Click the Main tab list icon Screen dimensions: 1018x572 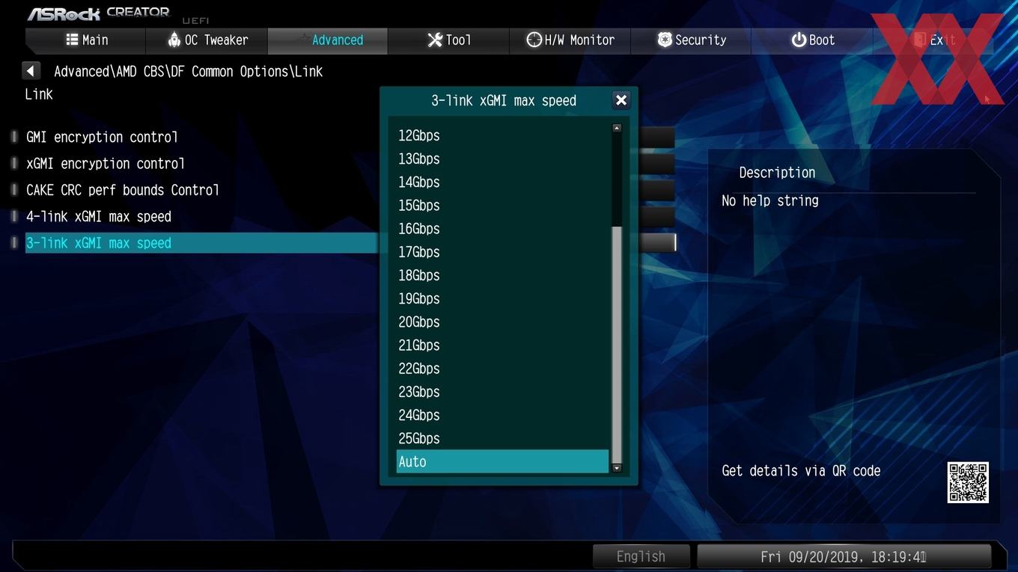point(72,40)
